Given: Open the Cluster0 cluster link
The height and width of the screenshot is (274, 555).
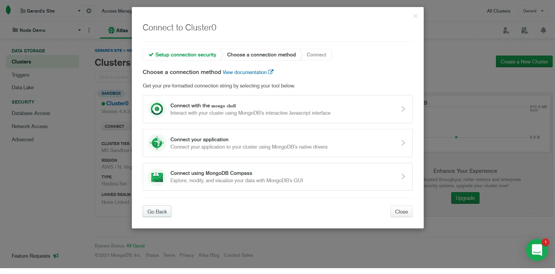Looking at the screenshot, I should (117, 103).
